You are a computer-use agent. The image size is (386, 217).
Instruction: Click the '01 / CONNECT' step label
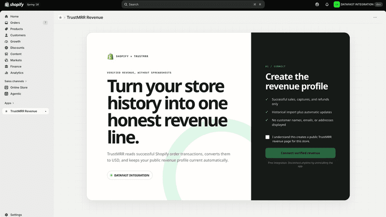275,67
